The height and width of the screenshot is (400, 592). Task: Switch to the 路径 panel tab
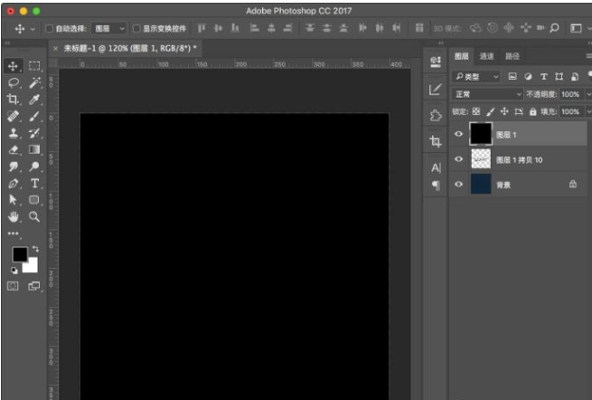coord(512,56)
